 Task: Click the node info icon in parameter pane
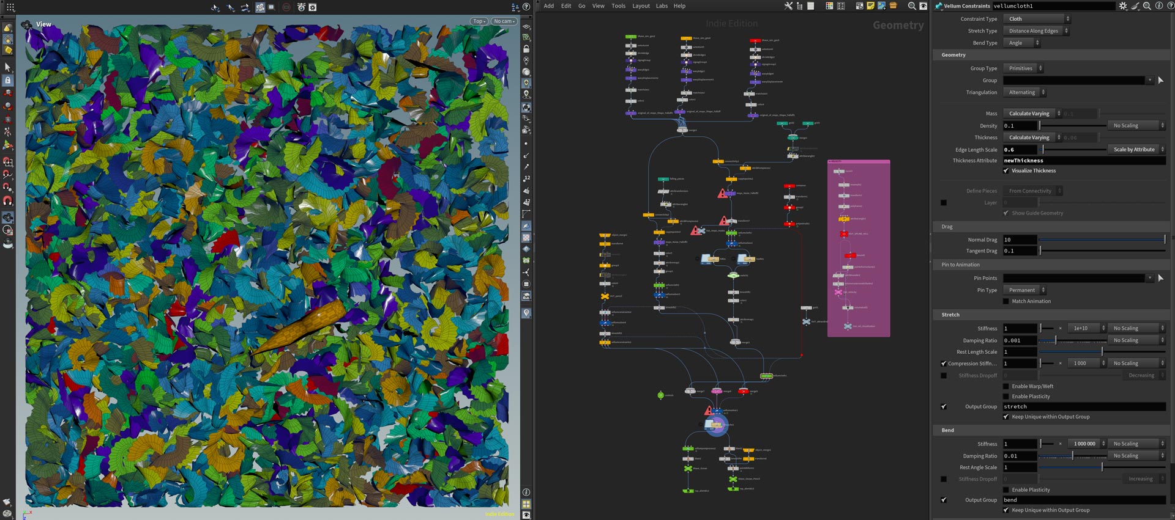[x=1158, y=6]
